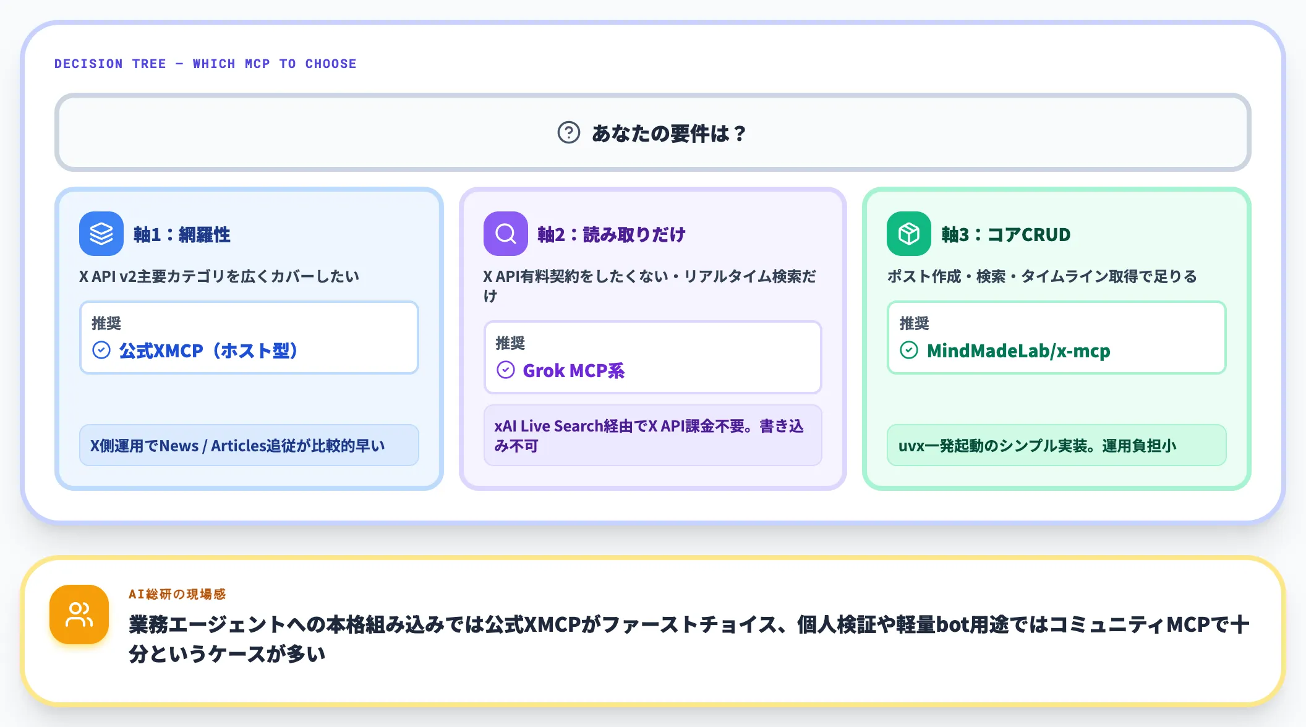Click the green cube box icon

tap(909, 234)
